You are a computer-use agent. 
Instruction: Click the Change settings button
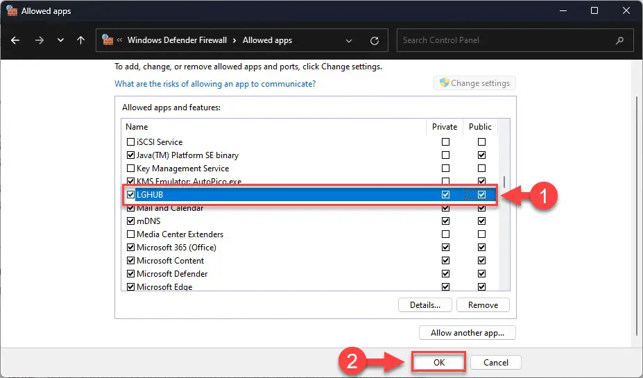click(474, 83)
